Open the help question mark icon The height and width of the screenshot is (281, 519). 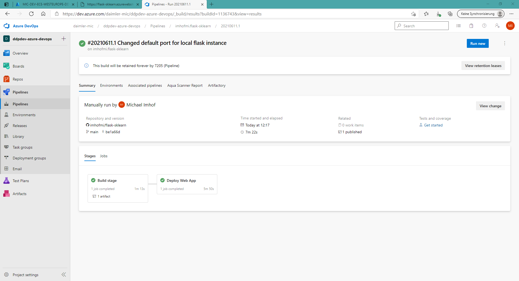(484, 26)
